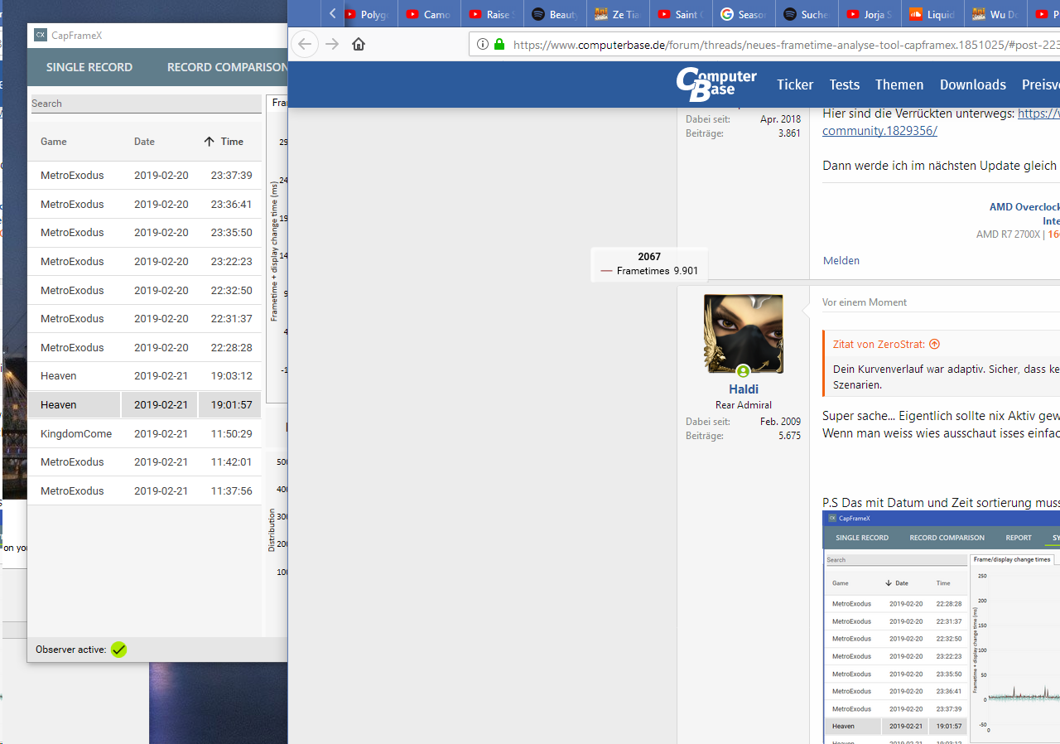Select the MetroExodus record at 23:37:39
The image size is (1060, 744).
pyautogui.click(x=145, y=176)
